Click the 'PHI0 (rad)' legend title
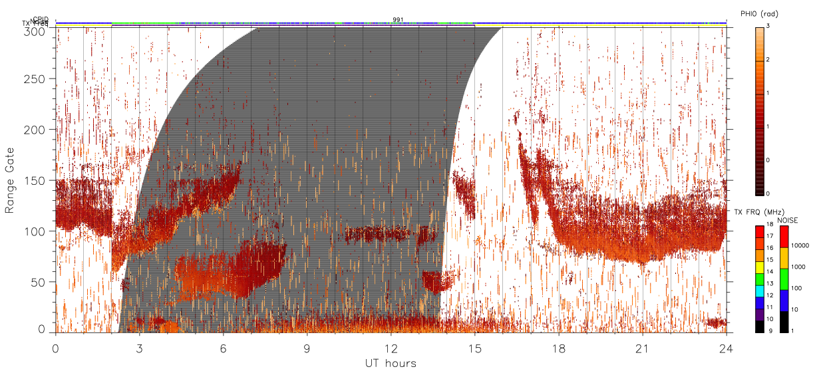This screenshot has height=377, width=817. click(759, 13)
